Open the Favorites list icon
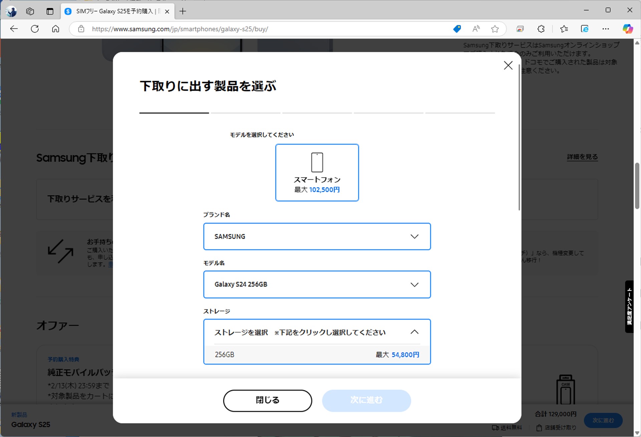The width and height of the screenshot is (641, 437). (x=564, y=29)
